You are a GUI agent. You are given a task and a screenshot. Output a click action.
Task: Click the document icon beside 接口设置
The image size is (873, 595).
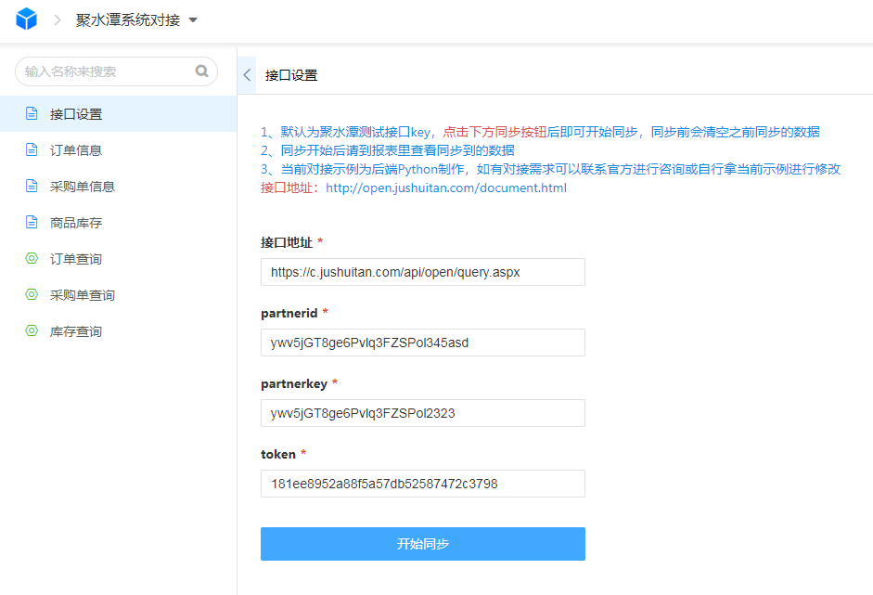(32, 114)
